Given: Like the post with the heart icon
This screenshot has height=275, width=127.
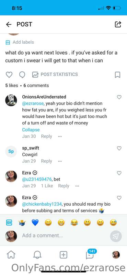Looking at the screenshot, I should coord(9,75).
